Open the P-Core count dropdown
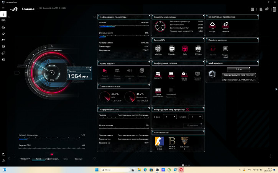The height and width of the screenshot is (173, 278). coord(169,117)
